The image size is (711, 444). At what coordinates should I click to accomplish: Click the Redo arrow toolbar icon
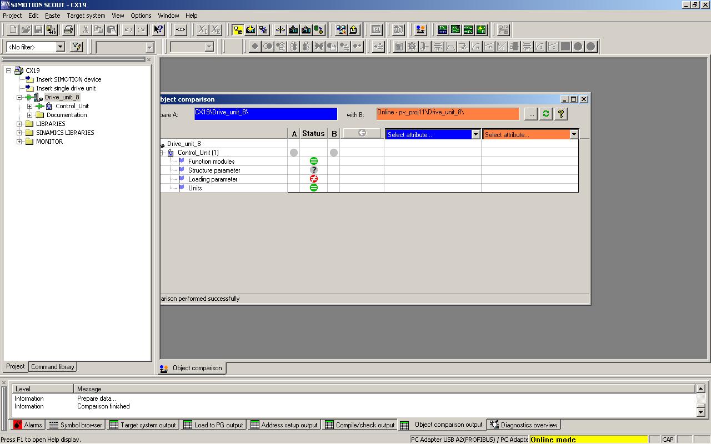pyautogui.click(x=142, y=30)
